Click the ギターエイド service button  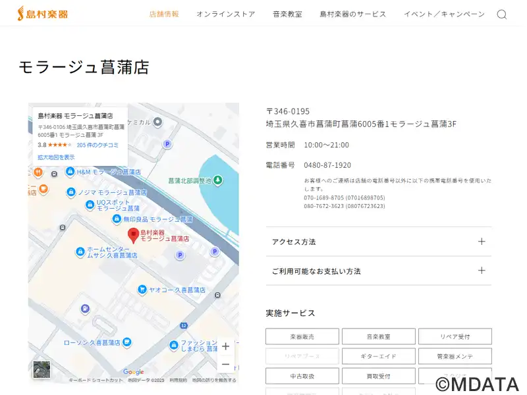click(x=378, y=356)
